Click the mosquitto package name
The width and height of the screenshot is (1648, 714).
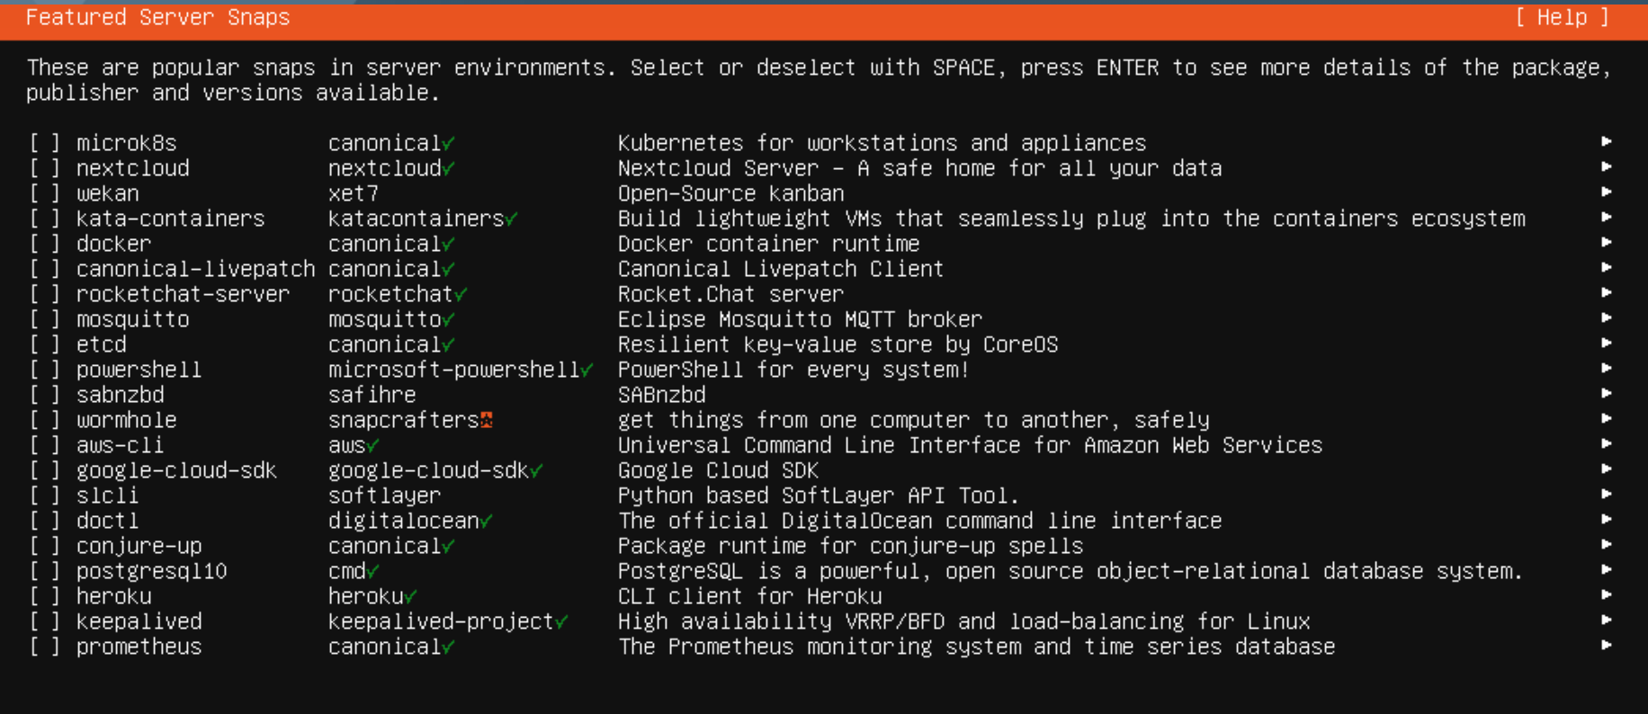click(x=133, y=319)
